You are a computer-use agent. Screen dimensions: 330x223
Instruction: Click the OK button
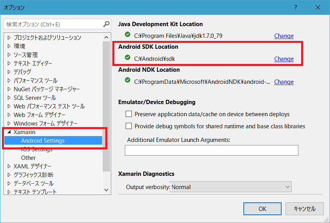[263, 209]
